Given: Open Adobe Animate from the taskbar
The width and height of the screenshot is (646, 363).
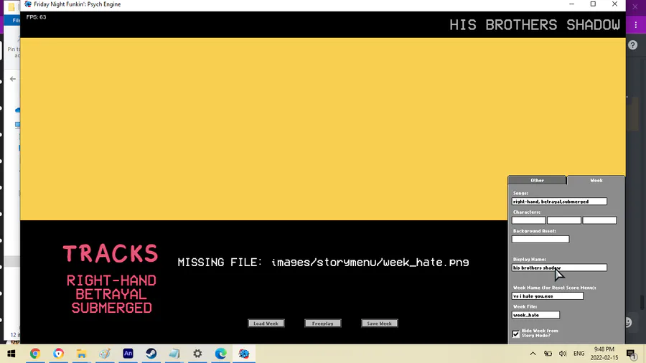Looking at the screenshot, I should click(x=128, y=354).
